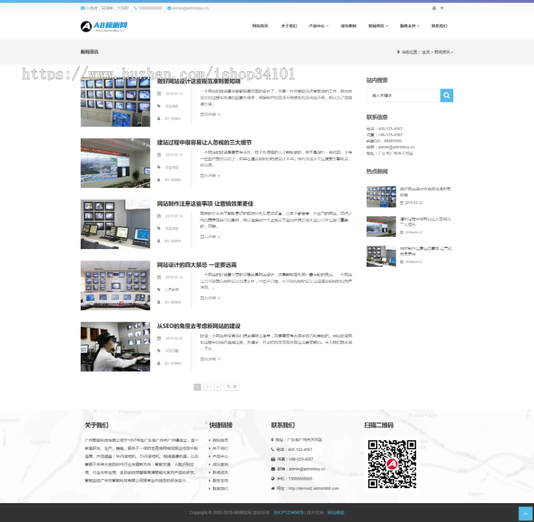Click 查看详细 on the first article

click(207, 114)
